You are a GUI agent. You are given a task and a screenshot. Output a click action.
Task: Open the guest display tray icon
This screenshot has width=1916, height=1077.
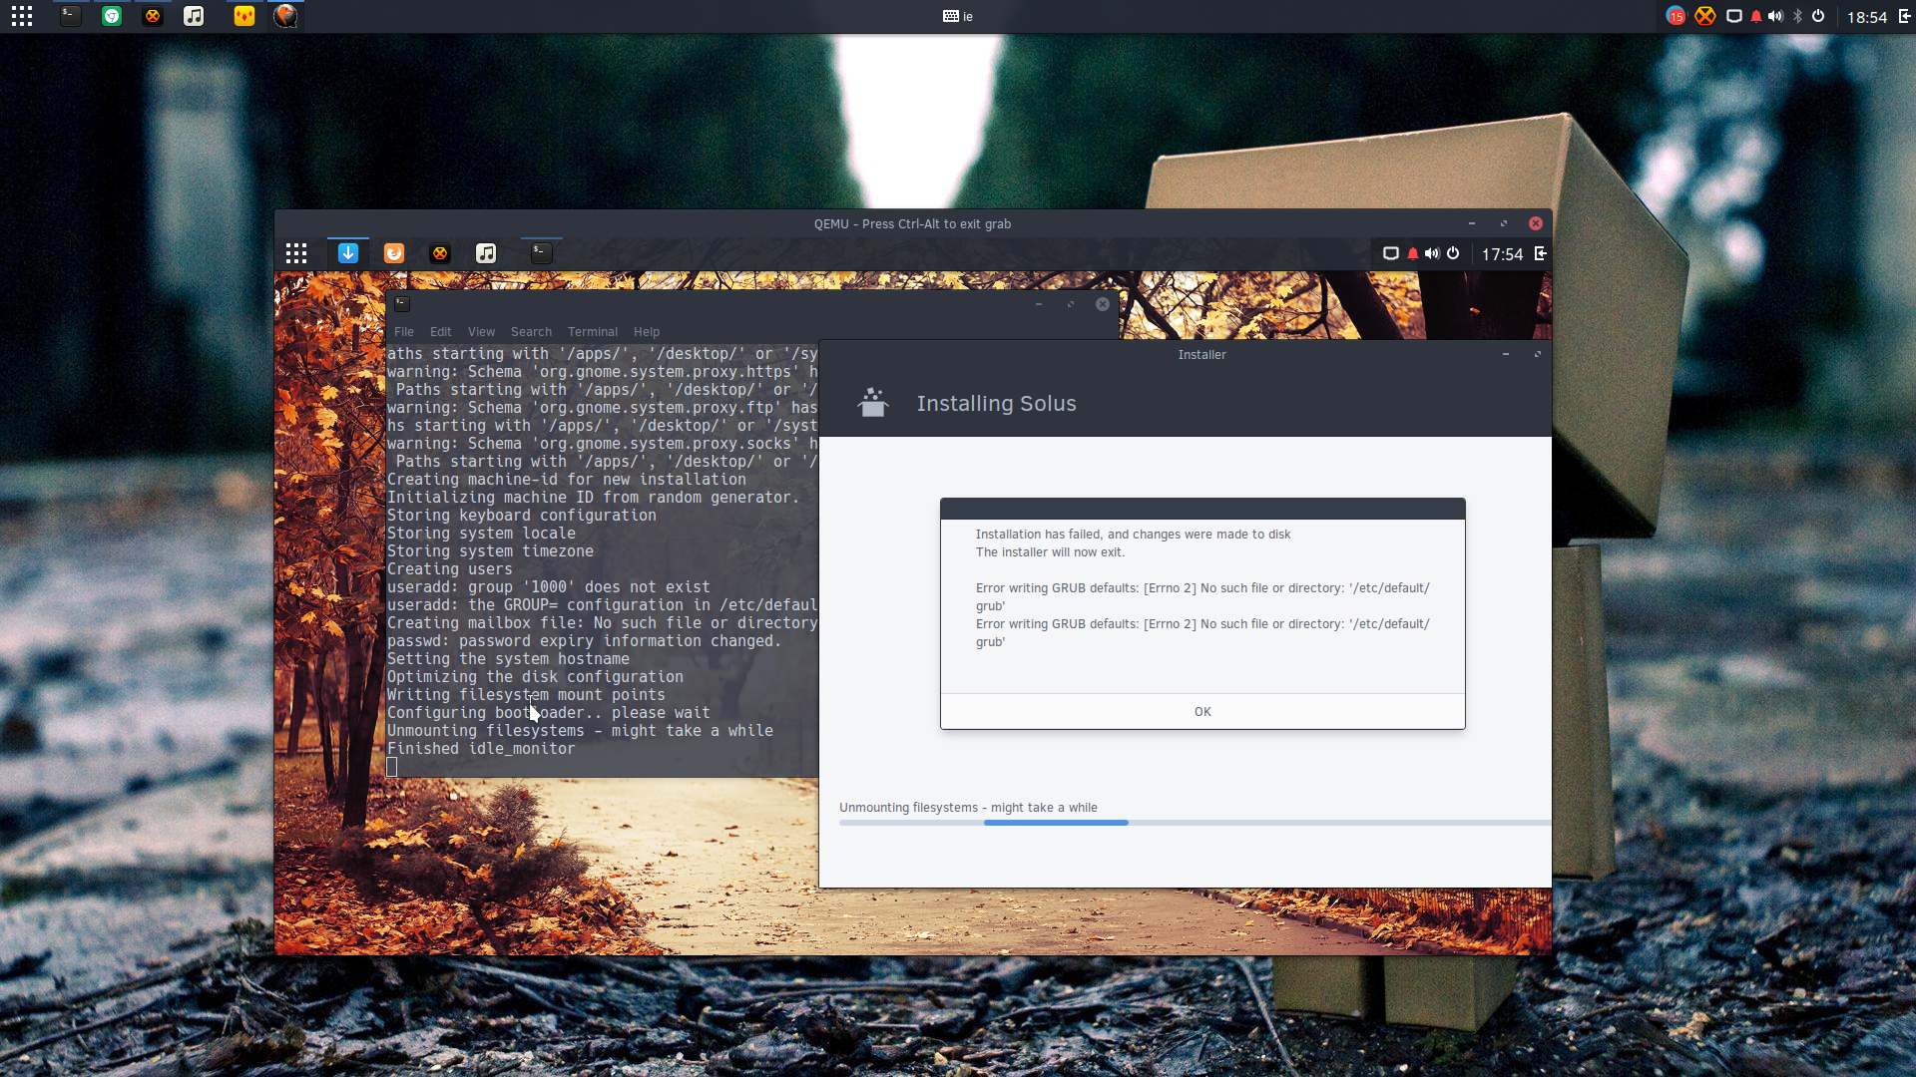point(1390,253)
